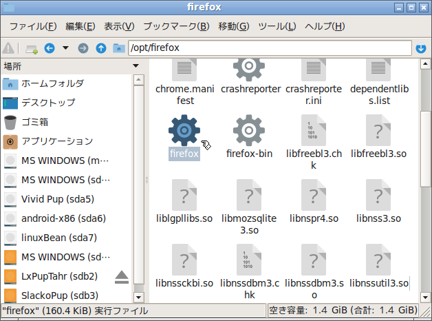Select the firefox-bin executable icon

tap(249, 130)
